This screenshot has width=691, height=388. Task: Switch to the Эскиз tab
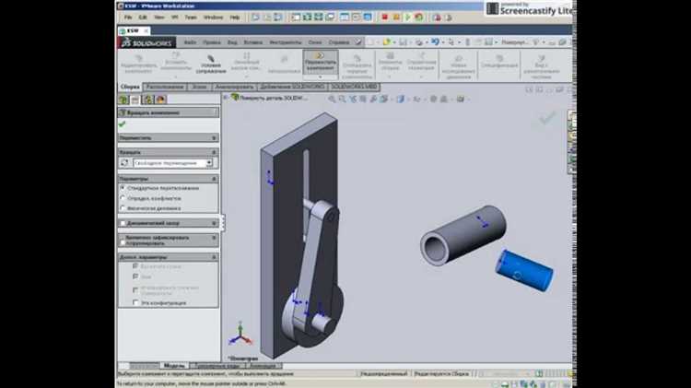[199, 87]
